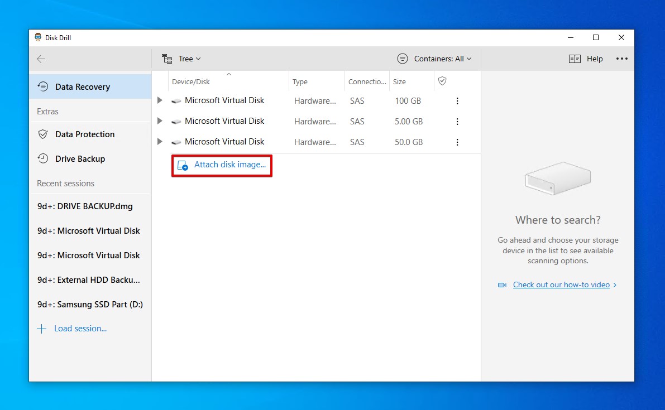Click SAS connection cell of 100 GB disk
The width and height of the screenshot is (665, 410).
(x=357, y=101)
